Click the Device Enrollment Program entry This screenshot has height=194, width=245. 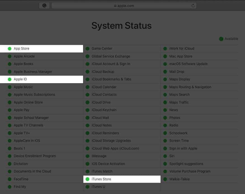[x=35, y=156]
